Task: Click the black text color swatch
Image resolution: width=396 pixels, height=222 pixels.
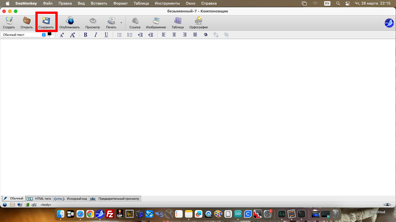Action: (x=50, y=34)
